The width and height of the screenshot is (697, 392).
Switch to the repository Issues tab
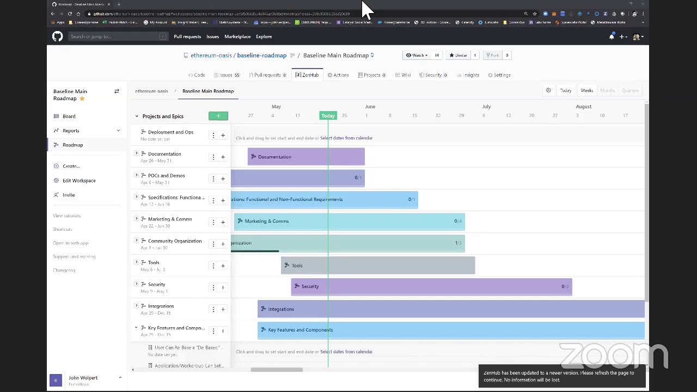(x=227, y=75)
